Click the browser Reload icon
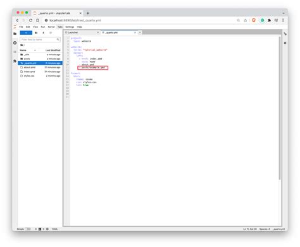The height and width of the screenshot is (247, 300). point(31,20)
